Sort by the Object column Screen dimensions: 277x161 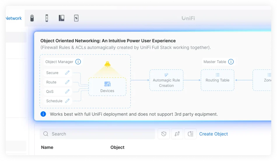(x=117, y=147)
